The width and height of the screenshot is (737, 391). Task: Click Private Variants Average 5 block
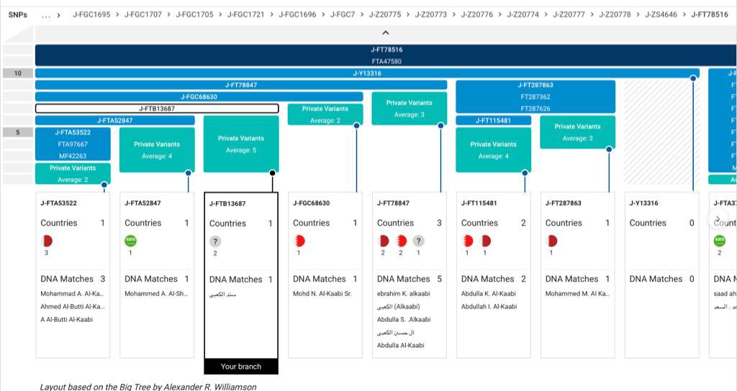[241, 144]
